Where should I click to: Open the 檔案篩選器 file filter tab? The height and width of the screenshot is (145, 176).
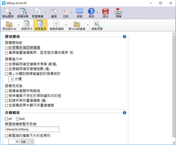[57, 25]
